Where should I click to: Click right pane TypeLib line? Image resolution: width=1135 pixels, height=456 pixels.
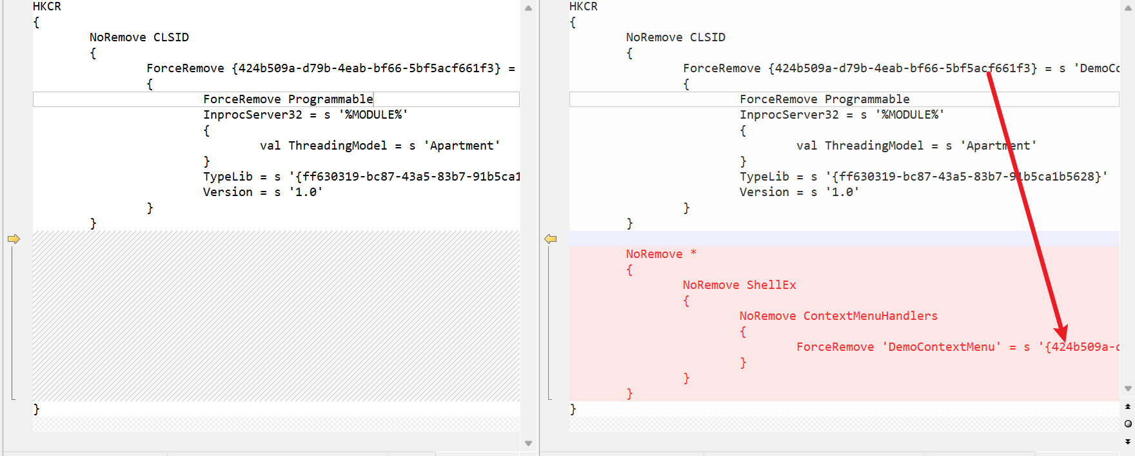tap(923, 177)
